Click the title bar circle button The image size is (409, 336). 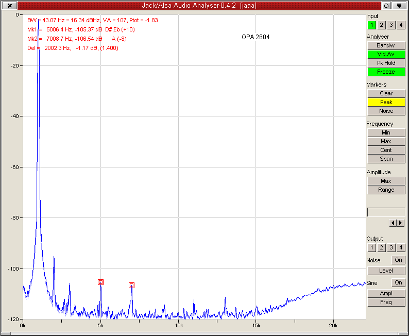click(386, 6)
